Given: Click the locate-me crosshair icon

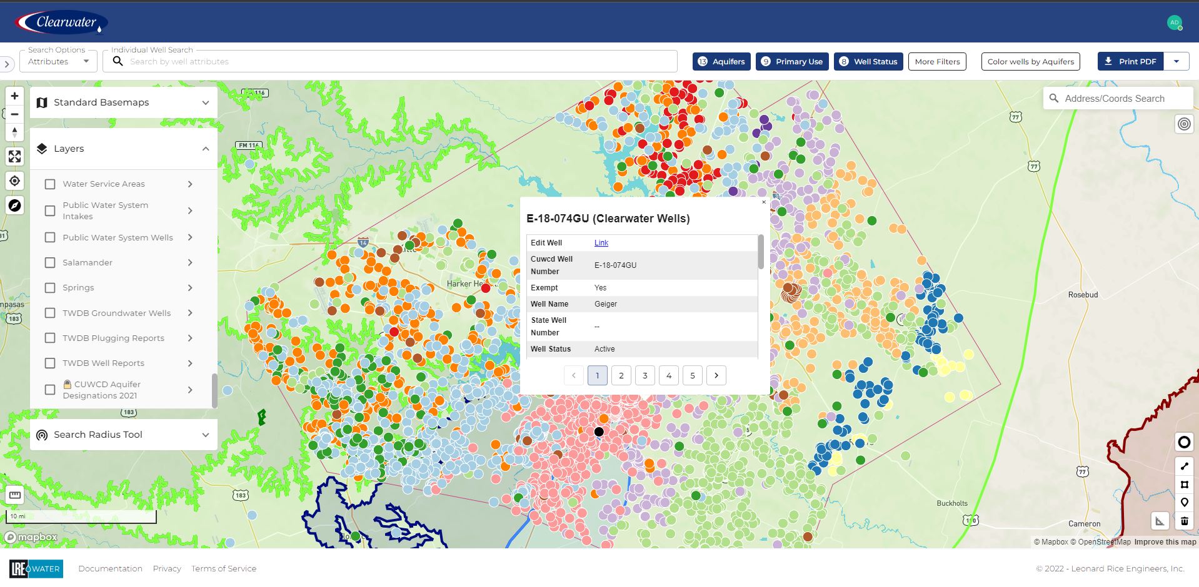Looking at the screenshot, I should coord(14,181).
